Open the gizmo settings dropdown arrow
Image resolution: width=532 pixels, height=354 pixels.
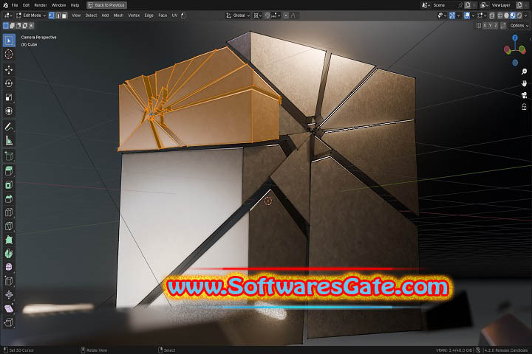pyautogui.click(x=458, y=15)
